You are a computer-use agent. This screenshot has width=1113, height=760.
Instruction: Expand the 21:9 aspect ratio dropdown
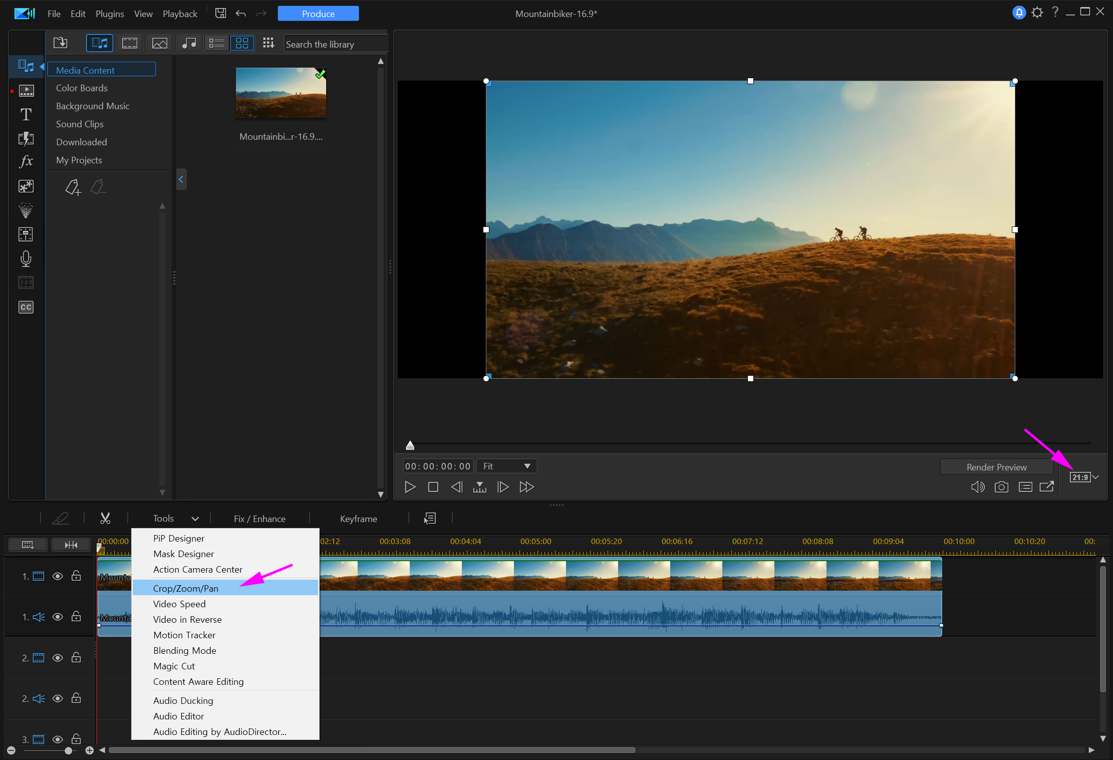pos(1096,477)
